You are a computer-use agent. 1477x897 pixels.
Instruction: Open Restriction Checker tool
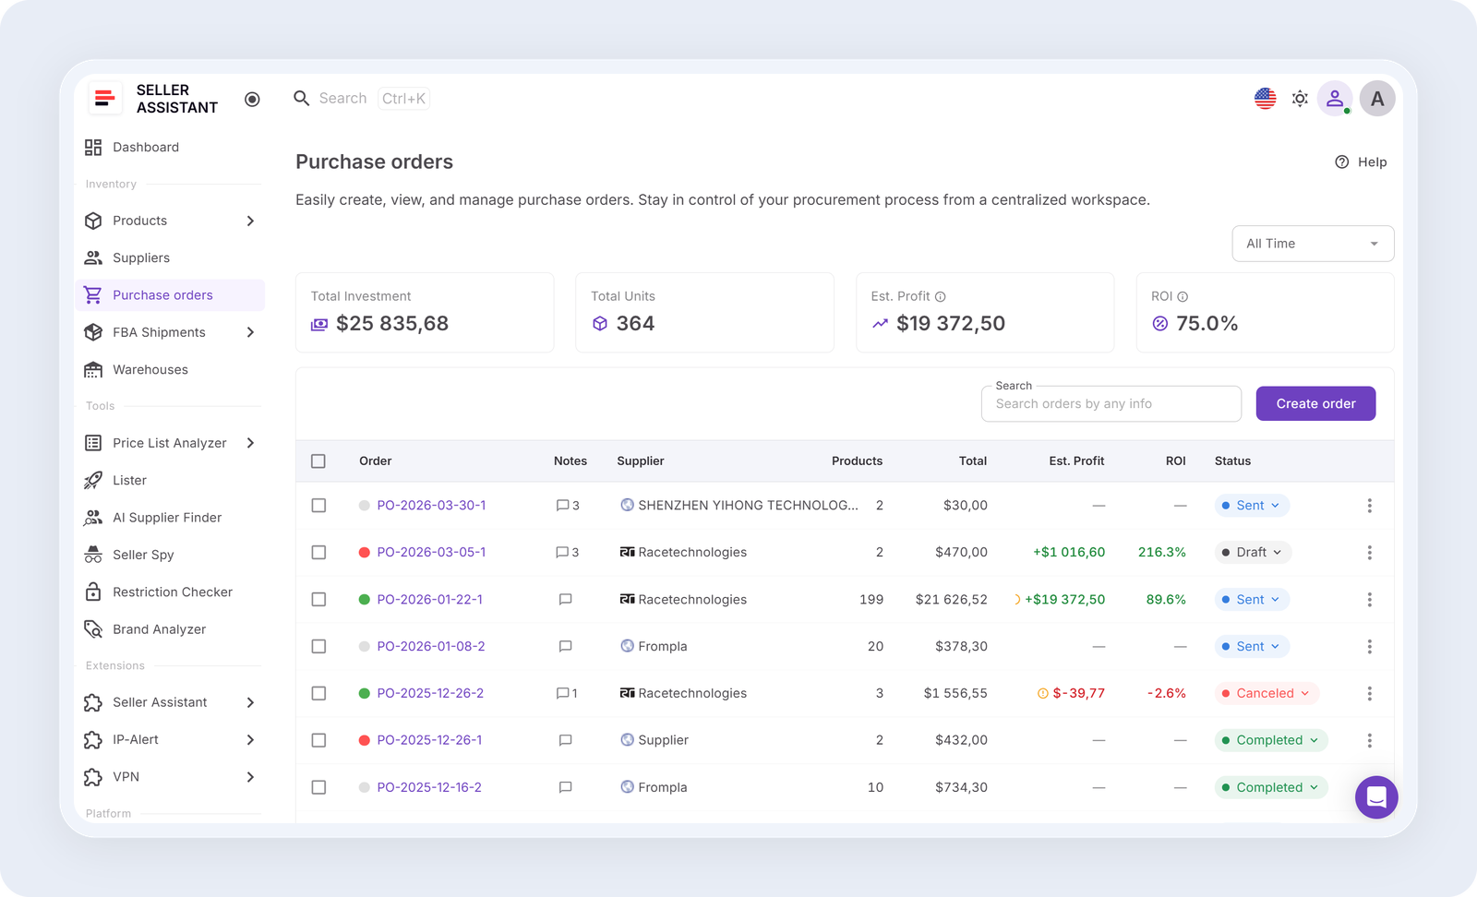click(170, 592)
